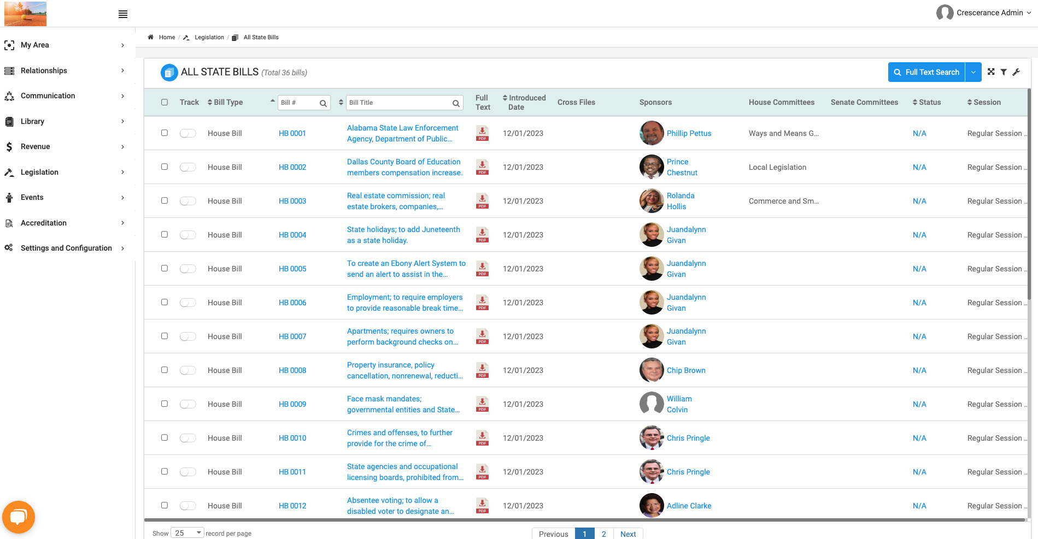The image size is (1038, 539).
Task: Download PDF full text for HB 0001
Action: pyautogui.click(x=482, y=133)
